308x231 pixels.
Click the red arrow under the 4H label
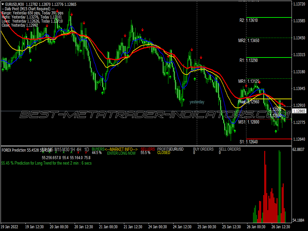click(78, 152)
